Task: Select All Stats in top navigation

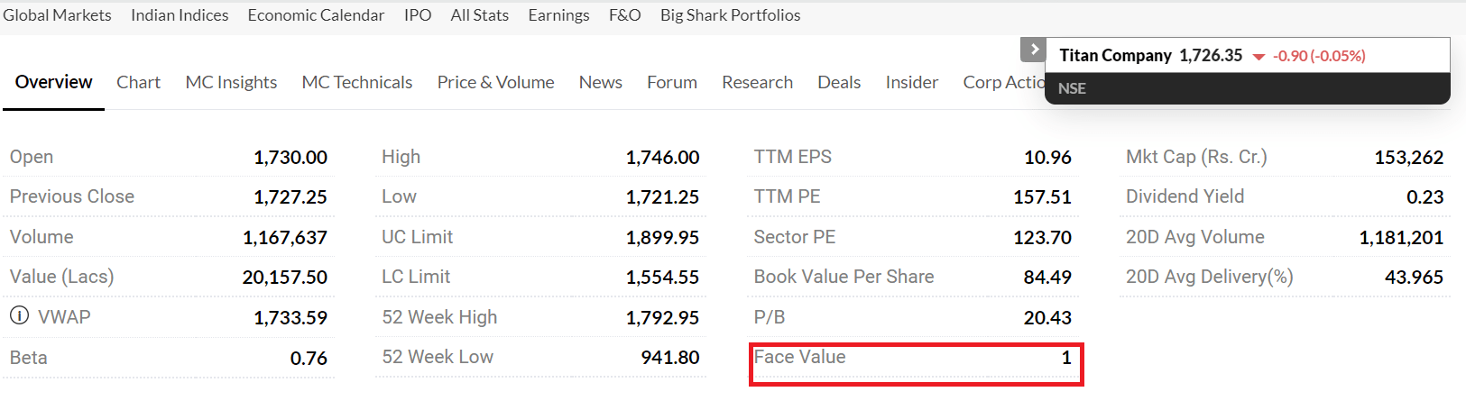Action: [480, 15]
